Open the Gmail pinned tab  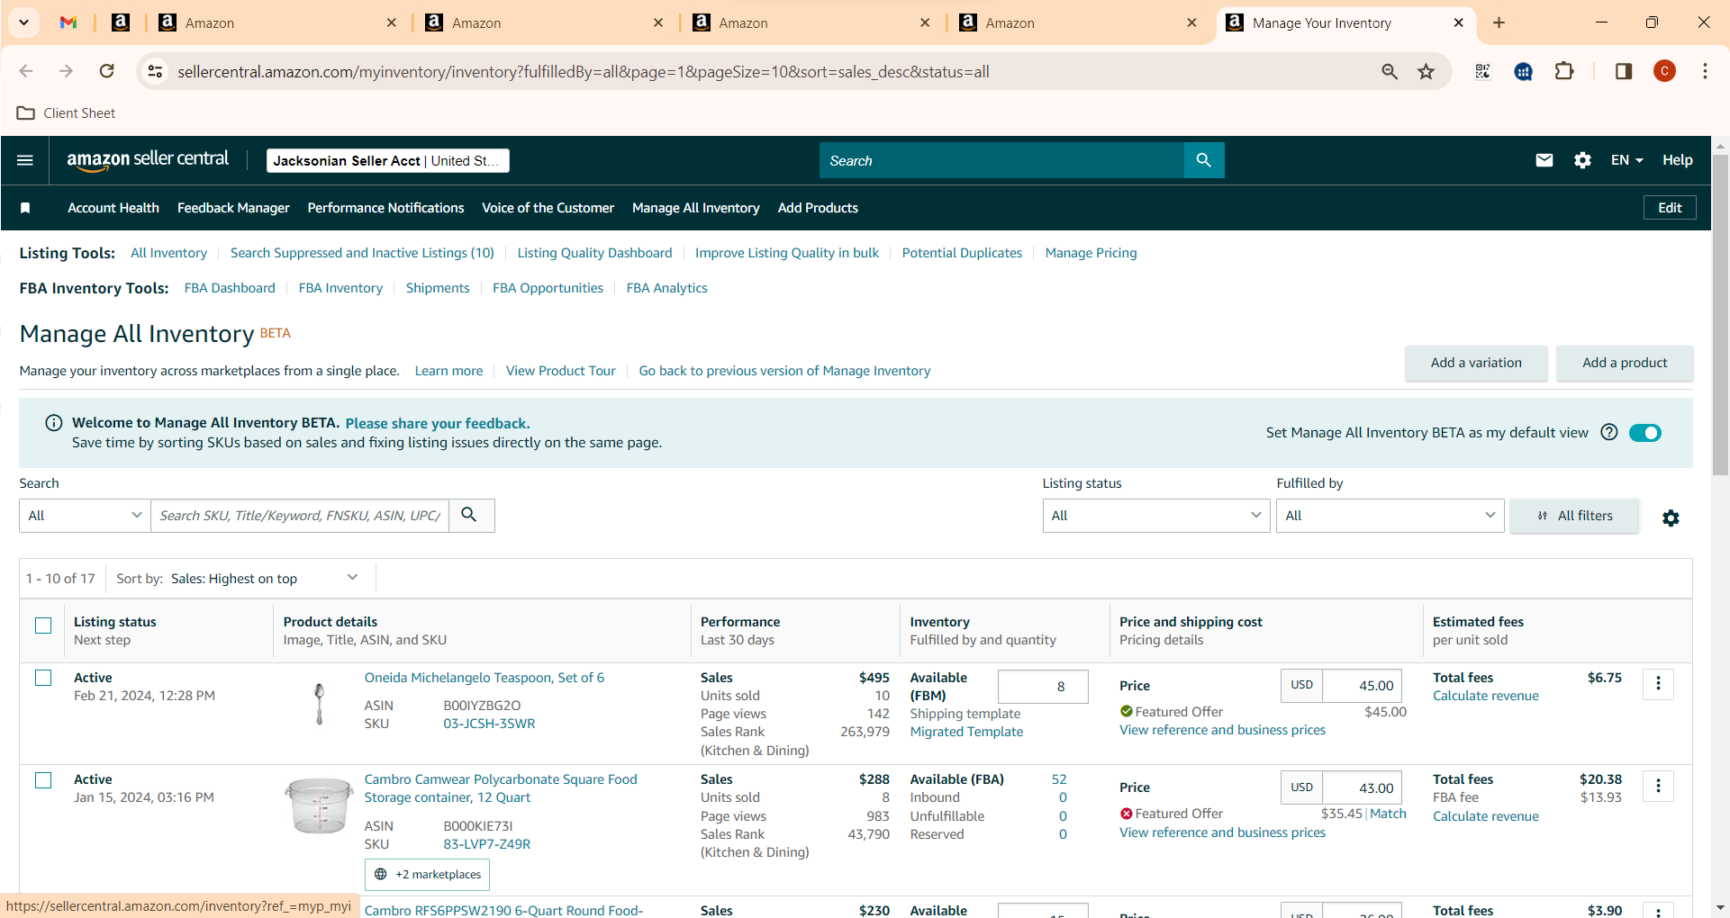[68, 22]
